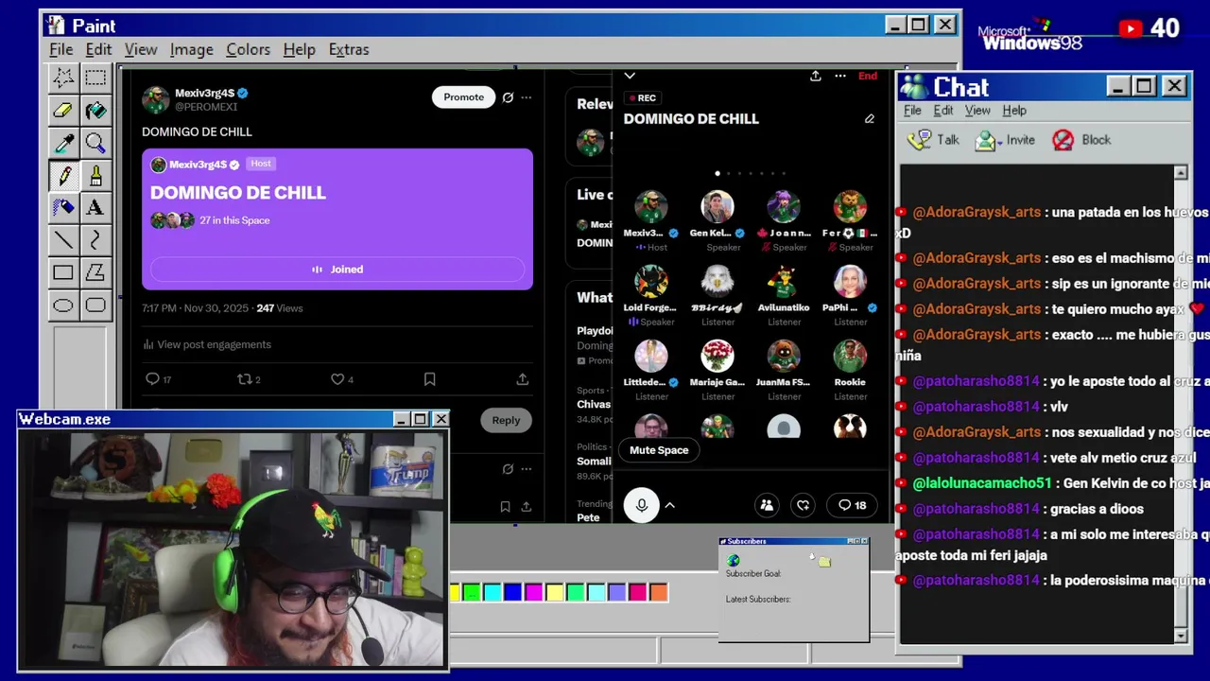Click the edit pencil beside DOMINGO DE CHILL title
The width and height of the screenshot is (1210, 681).
click(870, 119)
